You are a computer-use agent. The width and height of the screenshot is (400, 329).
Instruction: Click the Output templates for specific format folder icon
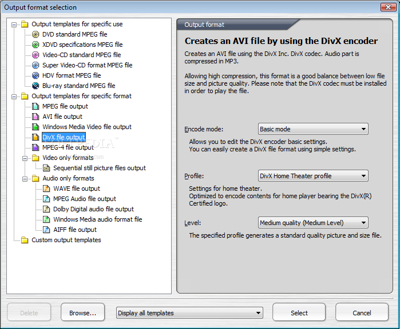(25, 96)
